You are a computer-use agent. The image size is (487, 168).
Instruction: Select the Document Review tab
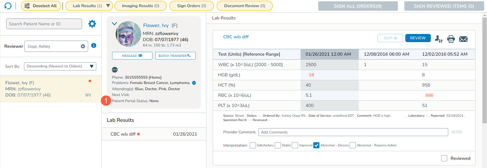(x=244, y=6)
